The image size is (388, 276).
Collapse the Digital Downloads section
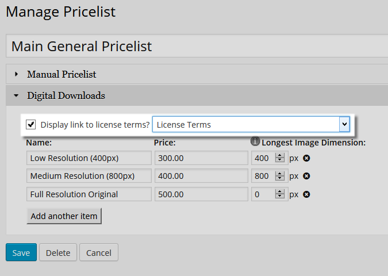pyautogui.click(x=66, y=95)
